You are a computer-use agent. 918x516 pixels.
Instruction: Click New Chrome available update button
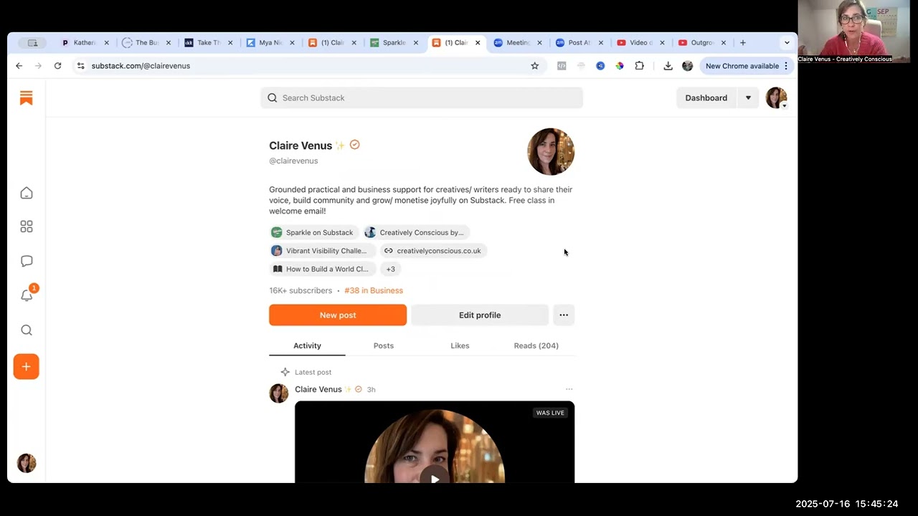742,66
